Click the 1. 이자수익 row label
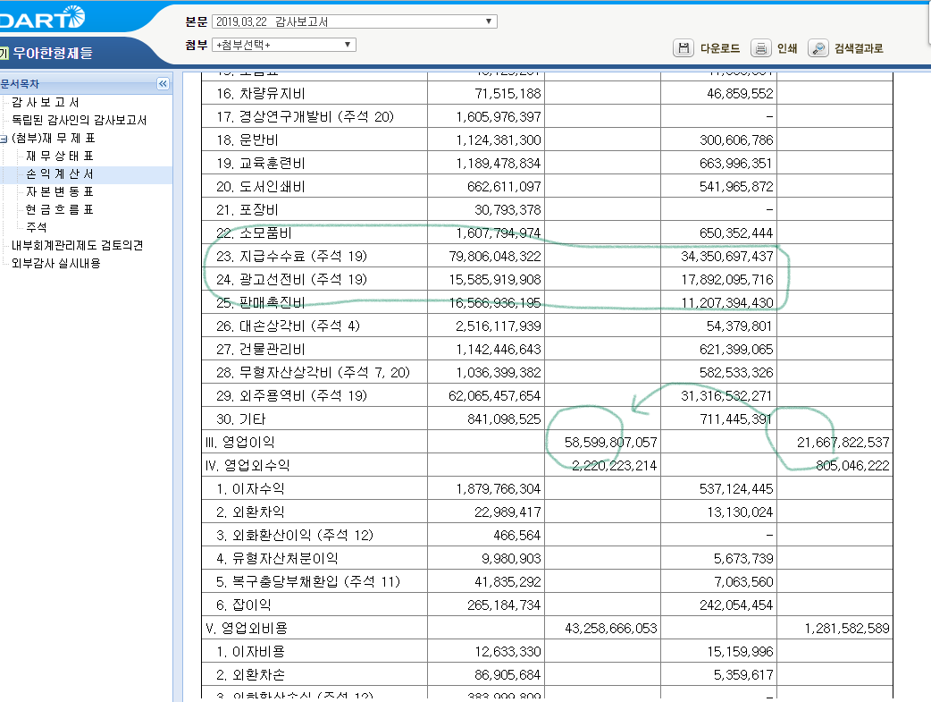The image size is (931, 702). pos(250,488)
